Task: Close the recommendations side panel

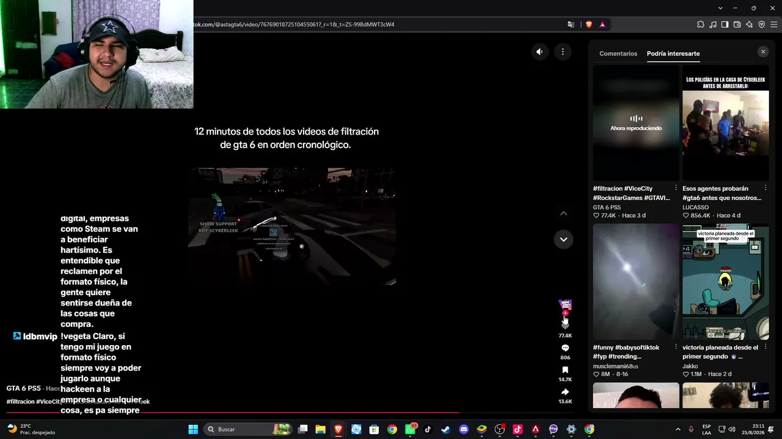Action: point(763,52)
